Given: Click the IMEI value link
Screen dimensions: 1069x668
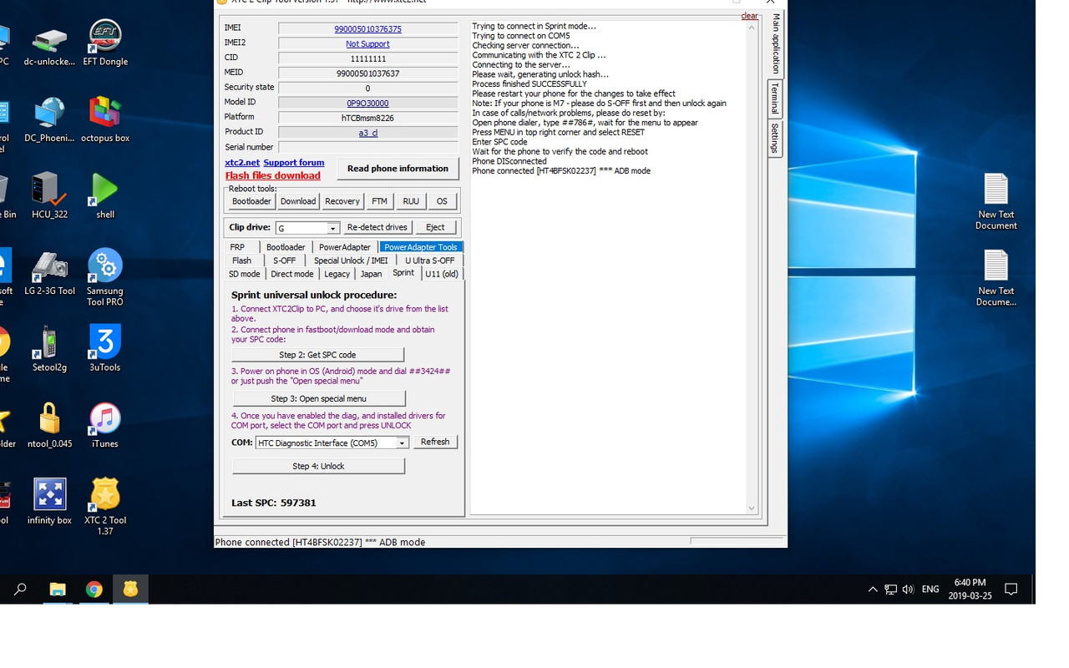Looking at the screenshot, I should tap(367, 29).
